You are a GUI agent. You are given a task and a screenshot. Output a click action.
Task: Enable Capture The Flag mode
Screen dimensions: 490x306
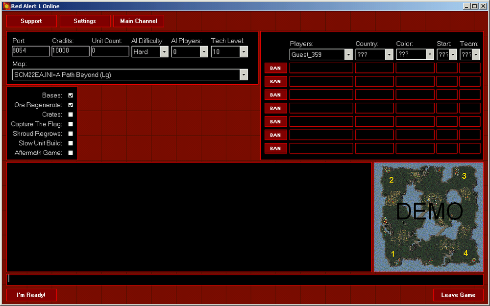(x=71, y=124)
